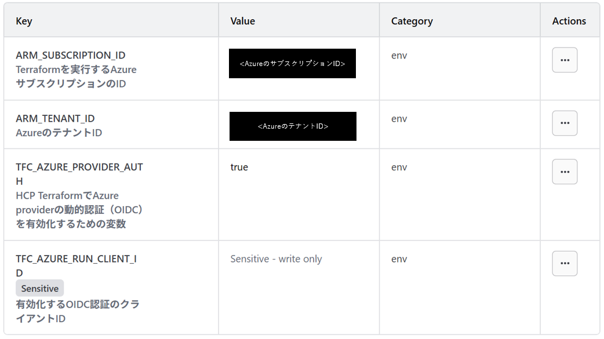The image size is (604, 339).
Task: Click the Key column header
Action: tap(24, 21)
